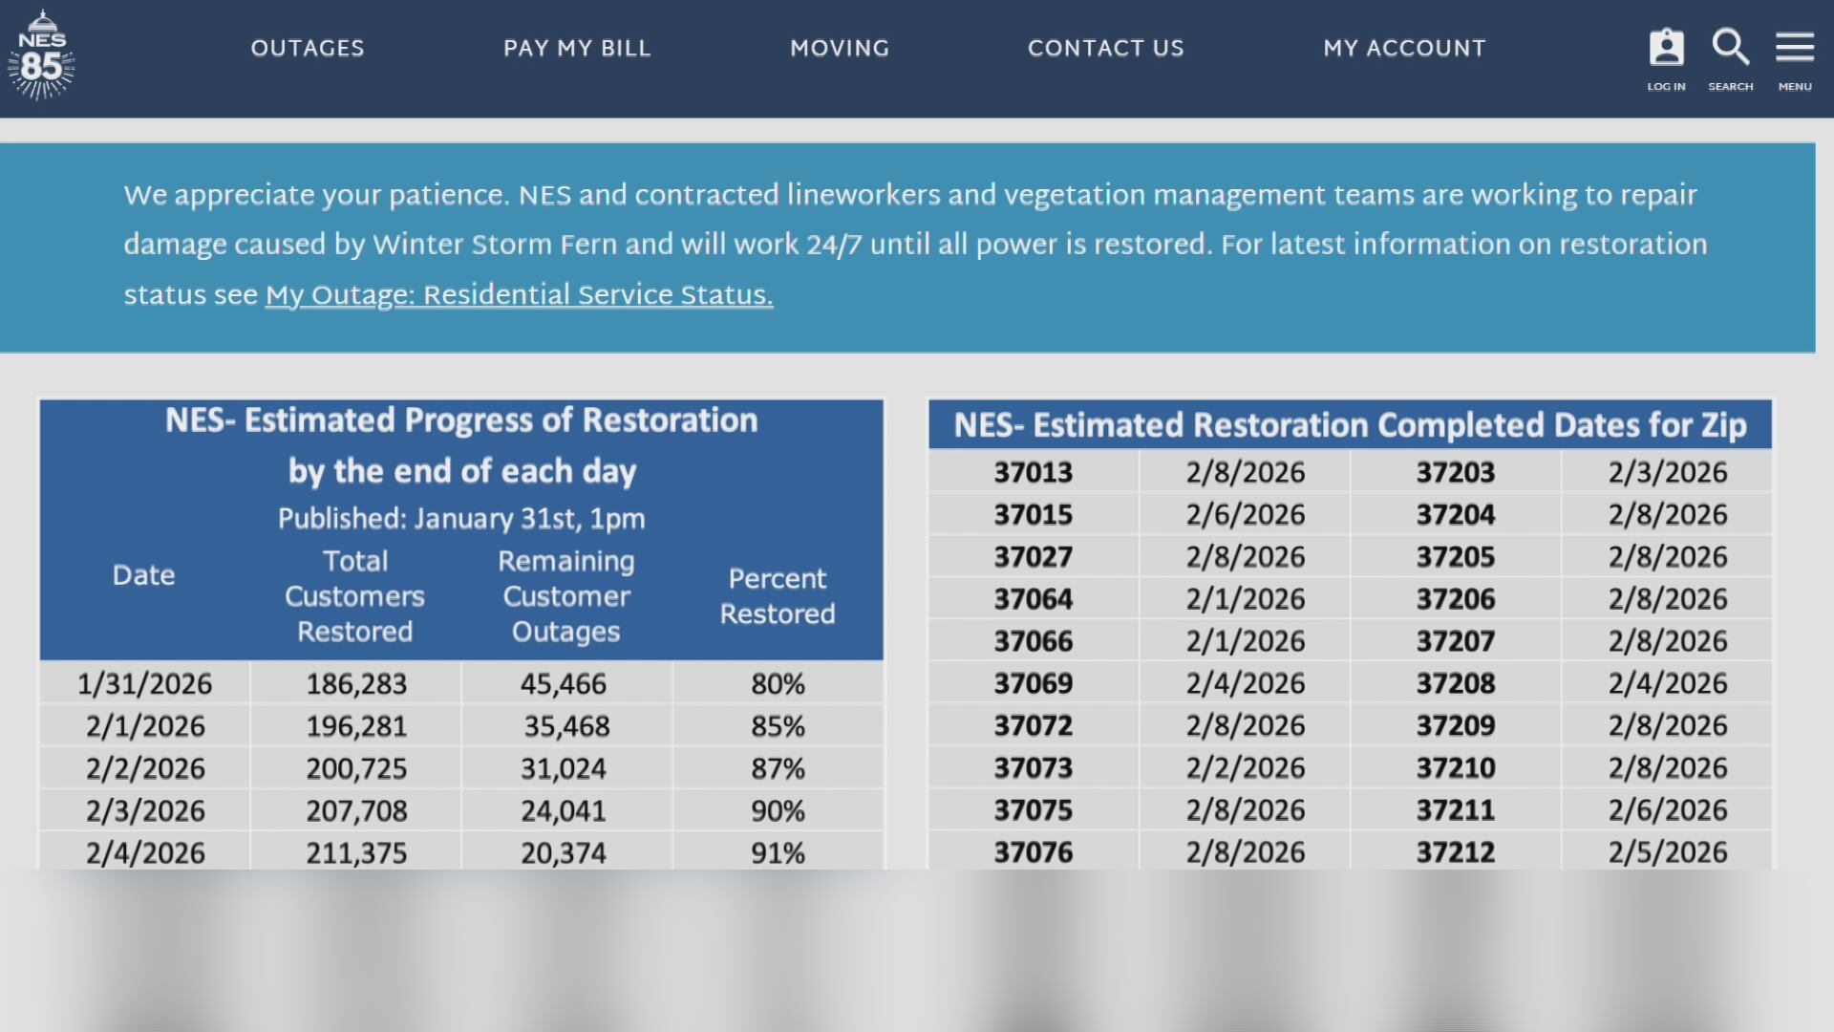Click the Search magnifier icon
This screenshot has width=1834, height=1032.
(x=1730, y=48)
